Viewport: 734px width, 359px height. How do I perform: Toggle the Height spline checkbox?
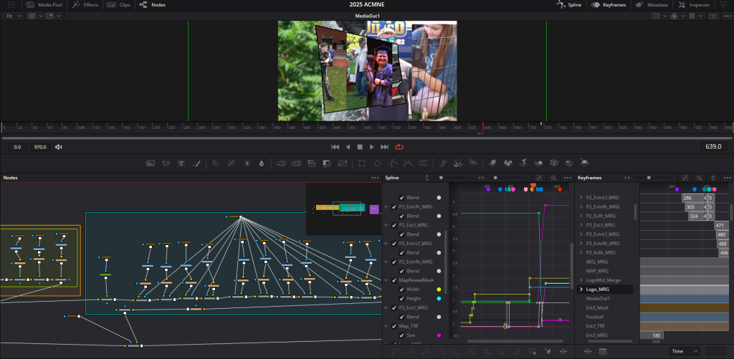point(401,299)
